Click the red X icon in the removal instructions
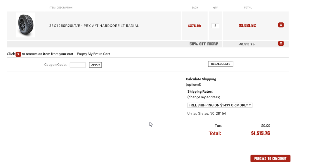 (x=18, y=54)
